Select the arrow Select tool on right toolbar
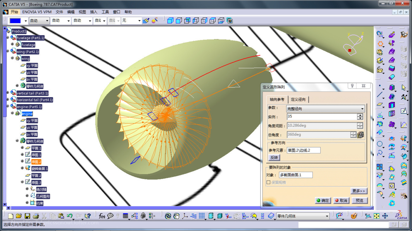The image size is (412, 231). [x=404, y=88]
